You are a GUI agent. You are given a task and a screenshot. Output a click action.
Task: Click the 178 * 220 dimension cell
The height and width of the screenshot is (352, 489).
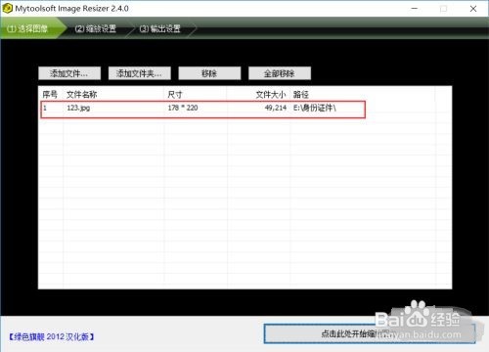coord(183,108)
